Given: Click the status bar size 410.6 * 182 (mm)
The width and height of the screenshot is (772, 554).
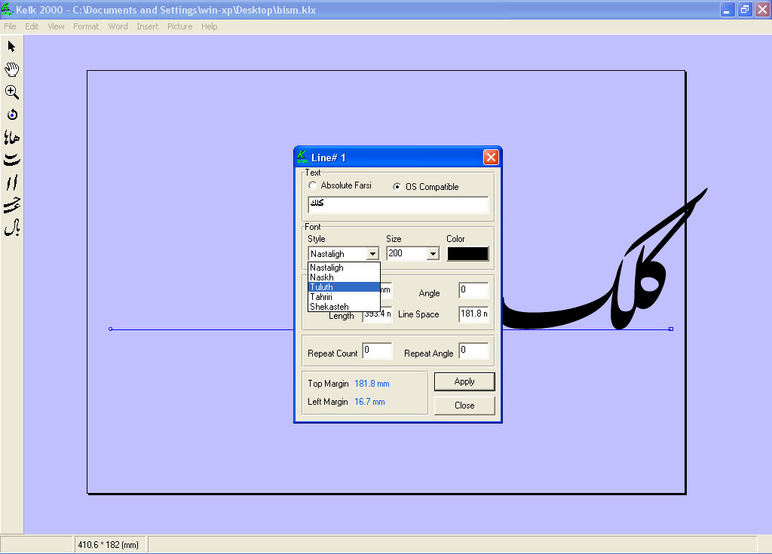Looking at the screenshot, I should (x=109, y=545).
